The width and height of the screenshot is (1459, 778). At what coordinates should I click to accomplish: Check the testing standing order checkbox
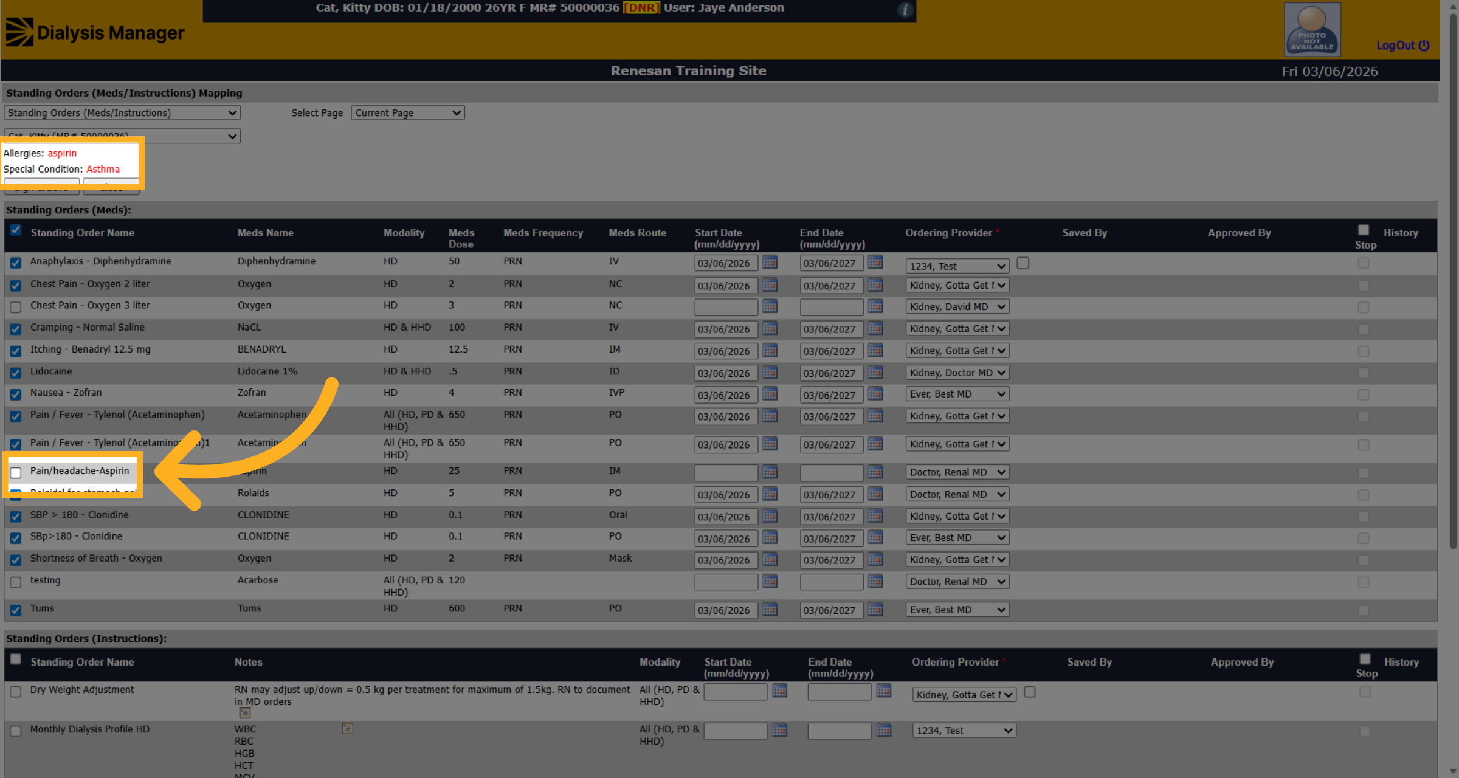click(16, 582)
